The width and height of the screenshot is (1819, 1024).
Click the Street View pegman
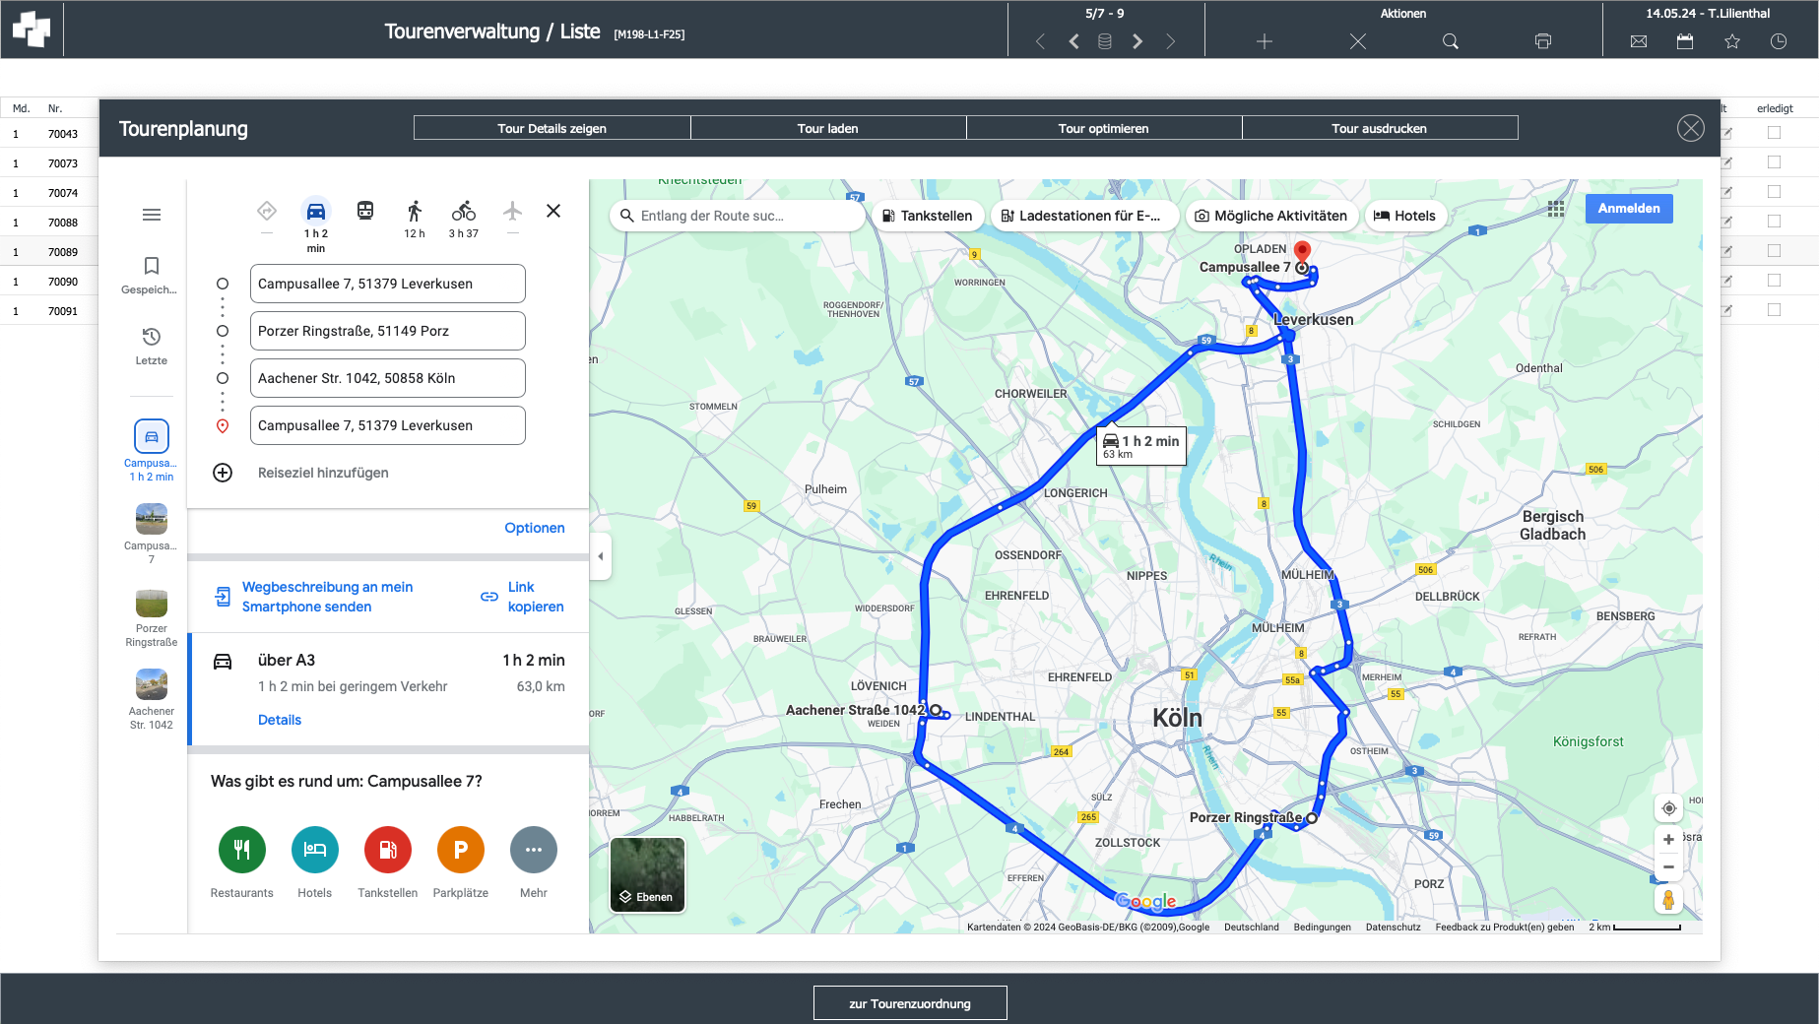1668,899
